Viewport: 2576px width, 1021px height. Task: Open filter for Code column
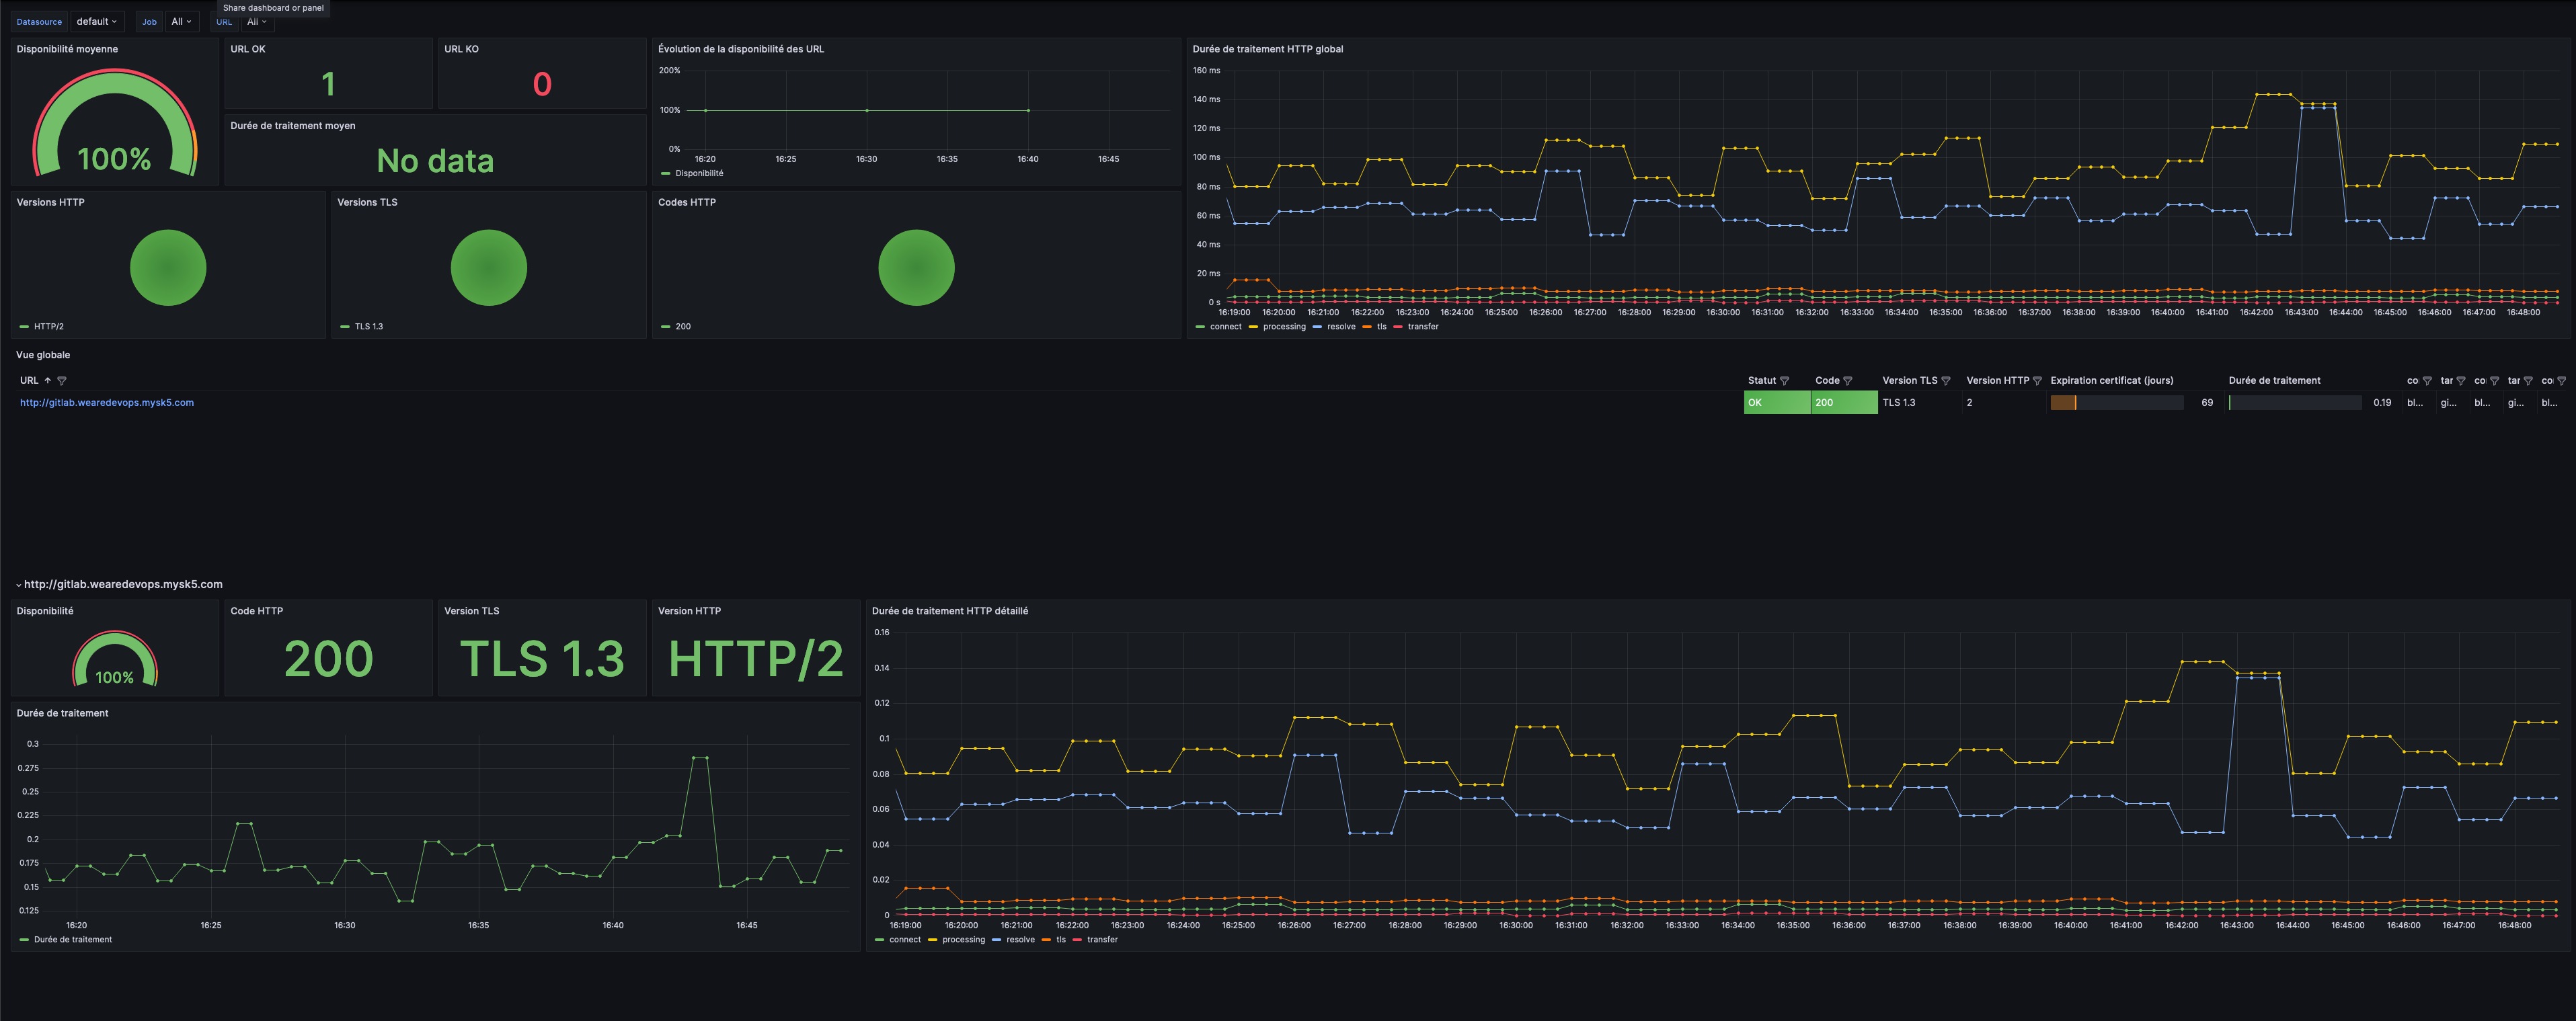[x=1848, y=381]
